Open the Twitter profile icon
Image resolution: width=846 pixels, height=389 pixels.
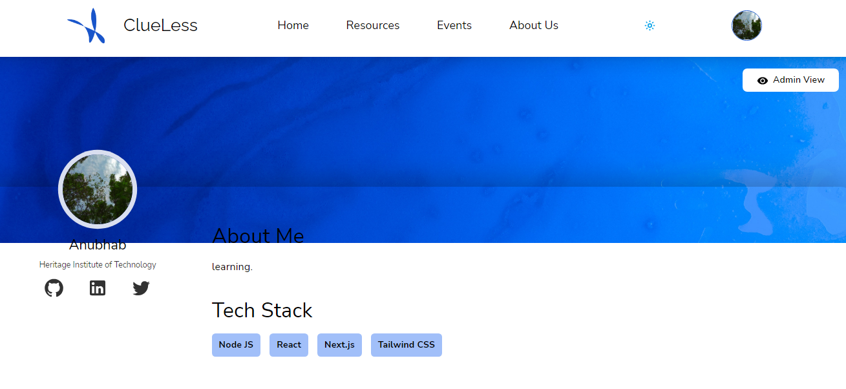click(141, 288)
